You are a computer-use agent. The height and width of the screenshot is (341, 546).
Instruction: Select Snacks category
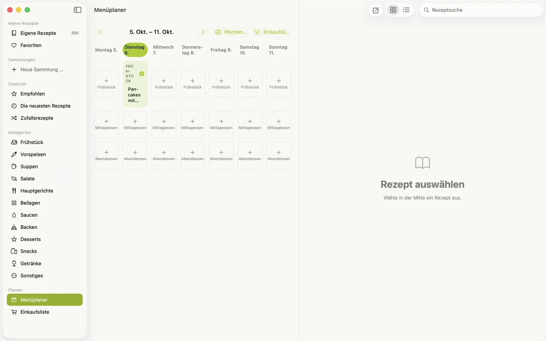pyautogui.click(x=45, y=251)
